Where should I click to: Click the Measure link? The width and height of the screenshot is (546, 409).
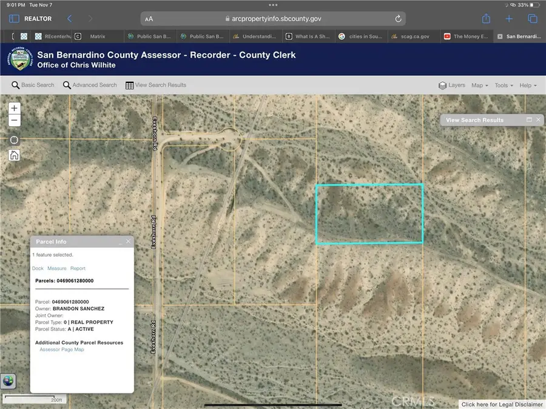coord(56,268)
